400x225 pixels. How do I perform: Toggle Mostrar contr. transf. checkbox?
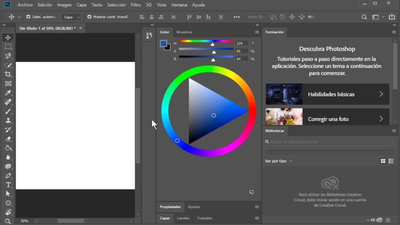89,17
